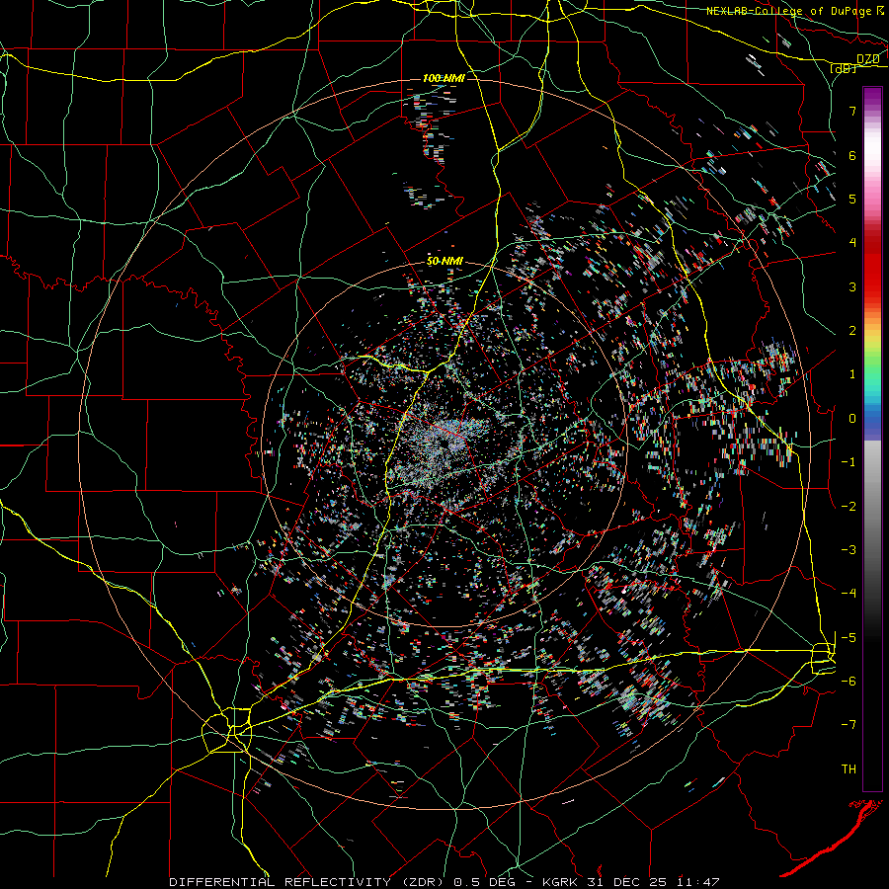Click the '100 NMI' range ring label
889x889 pixels.
point(444,78)
